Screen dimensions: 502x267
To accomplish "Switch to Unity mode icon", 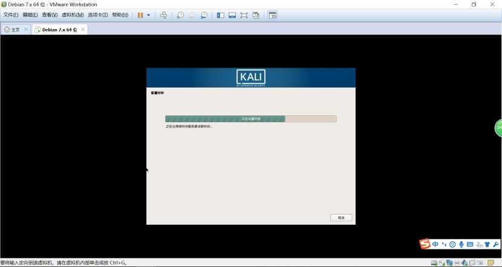I will pyautogui.click(x=256, y=15).
